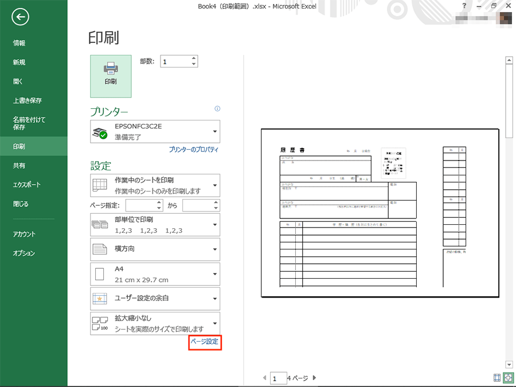Open the ユーザー設定の余白 margins dropdown
The height and width of the screenshot is (387, 516).
pos(155,299)
